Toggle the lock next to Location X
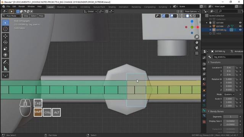 coord(236,68)
